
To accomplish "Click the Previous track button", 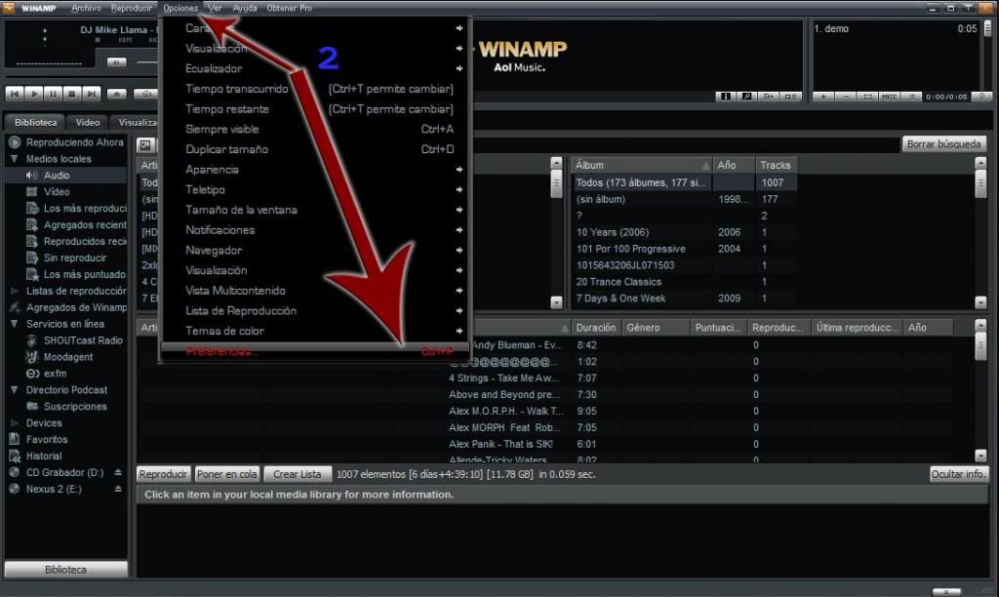I will [15, 94].
